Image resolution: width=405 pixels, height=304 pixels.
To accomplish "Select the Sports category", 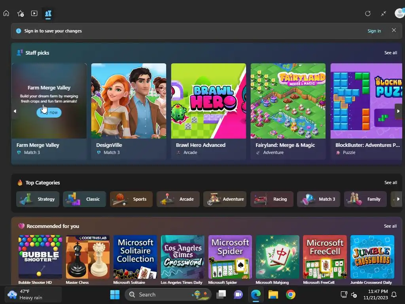I will (131, 199).
